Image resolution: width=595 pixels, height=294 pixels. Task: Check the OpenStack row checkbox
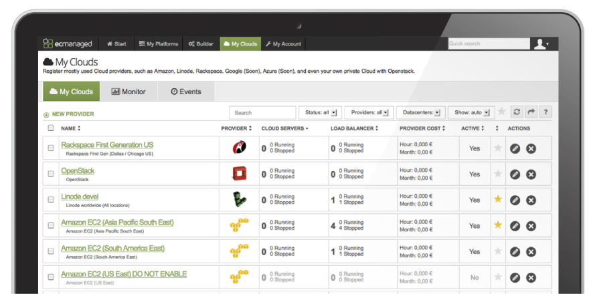[51, 174]
